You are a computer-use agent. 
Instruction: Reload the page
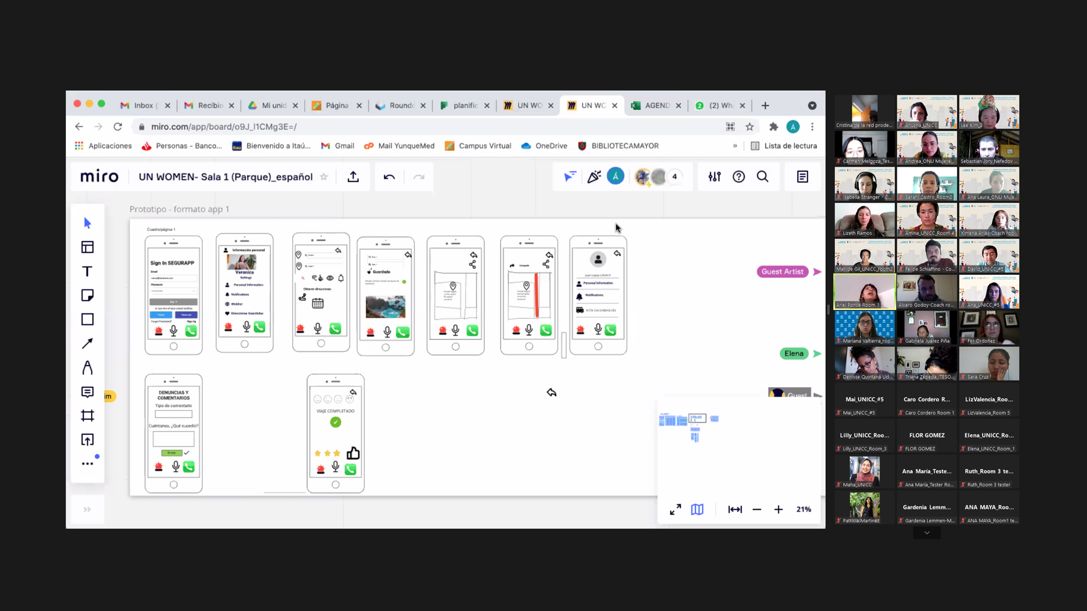pos(118,127)
